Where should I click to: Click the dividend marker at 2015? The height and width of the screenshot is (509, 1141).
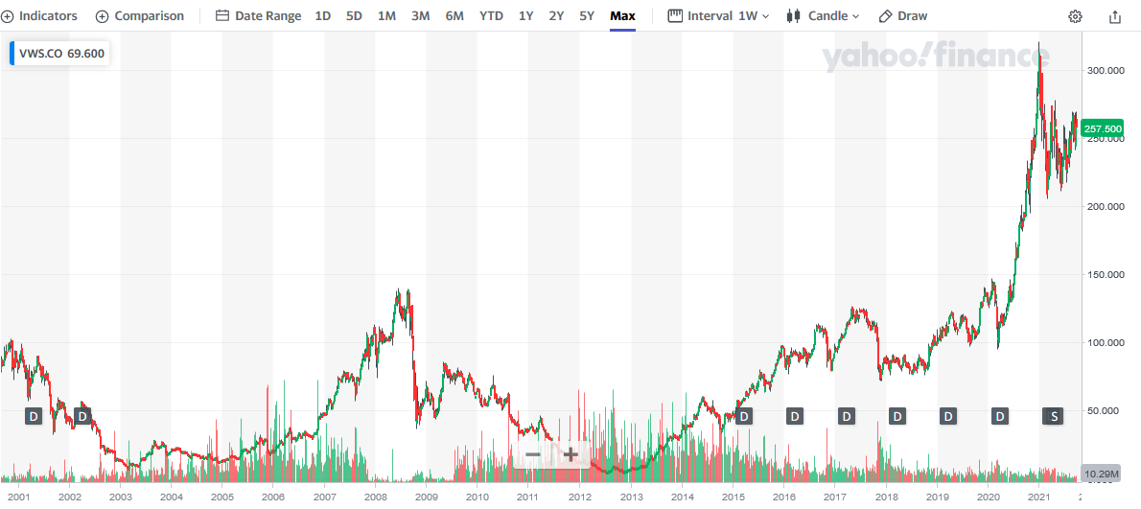tap(744, 416)
